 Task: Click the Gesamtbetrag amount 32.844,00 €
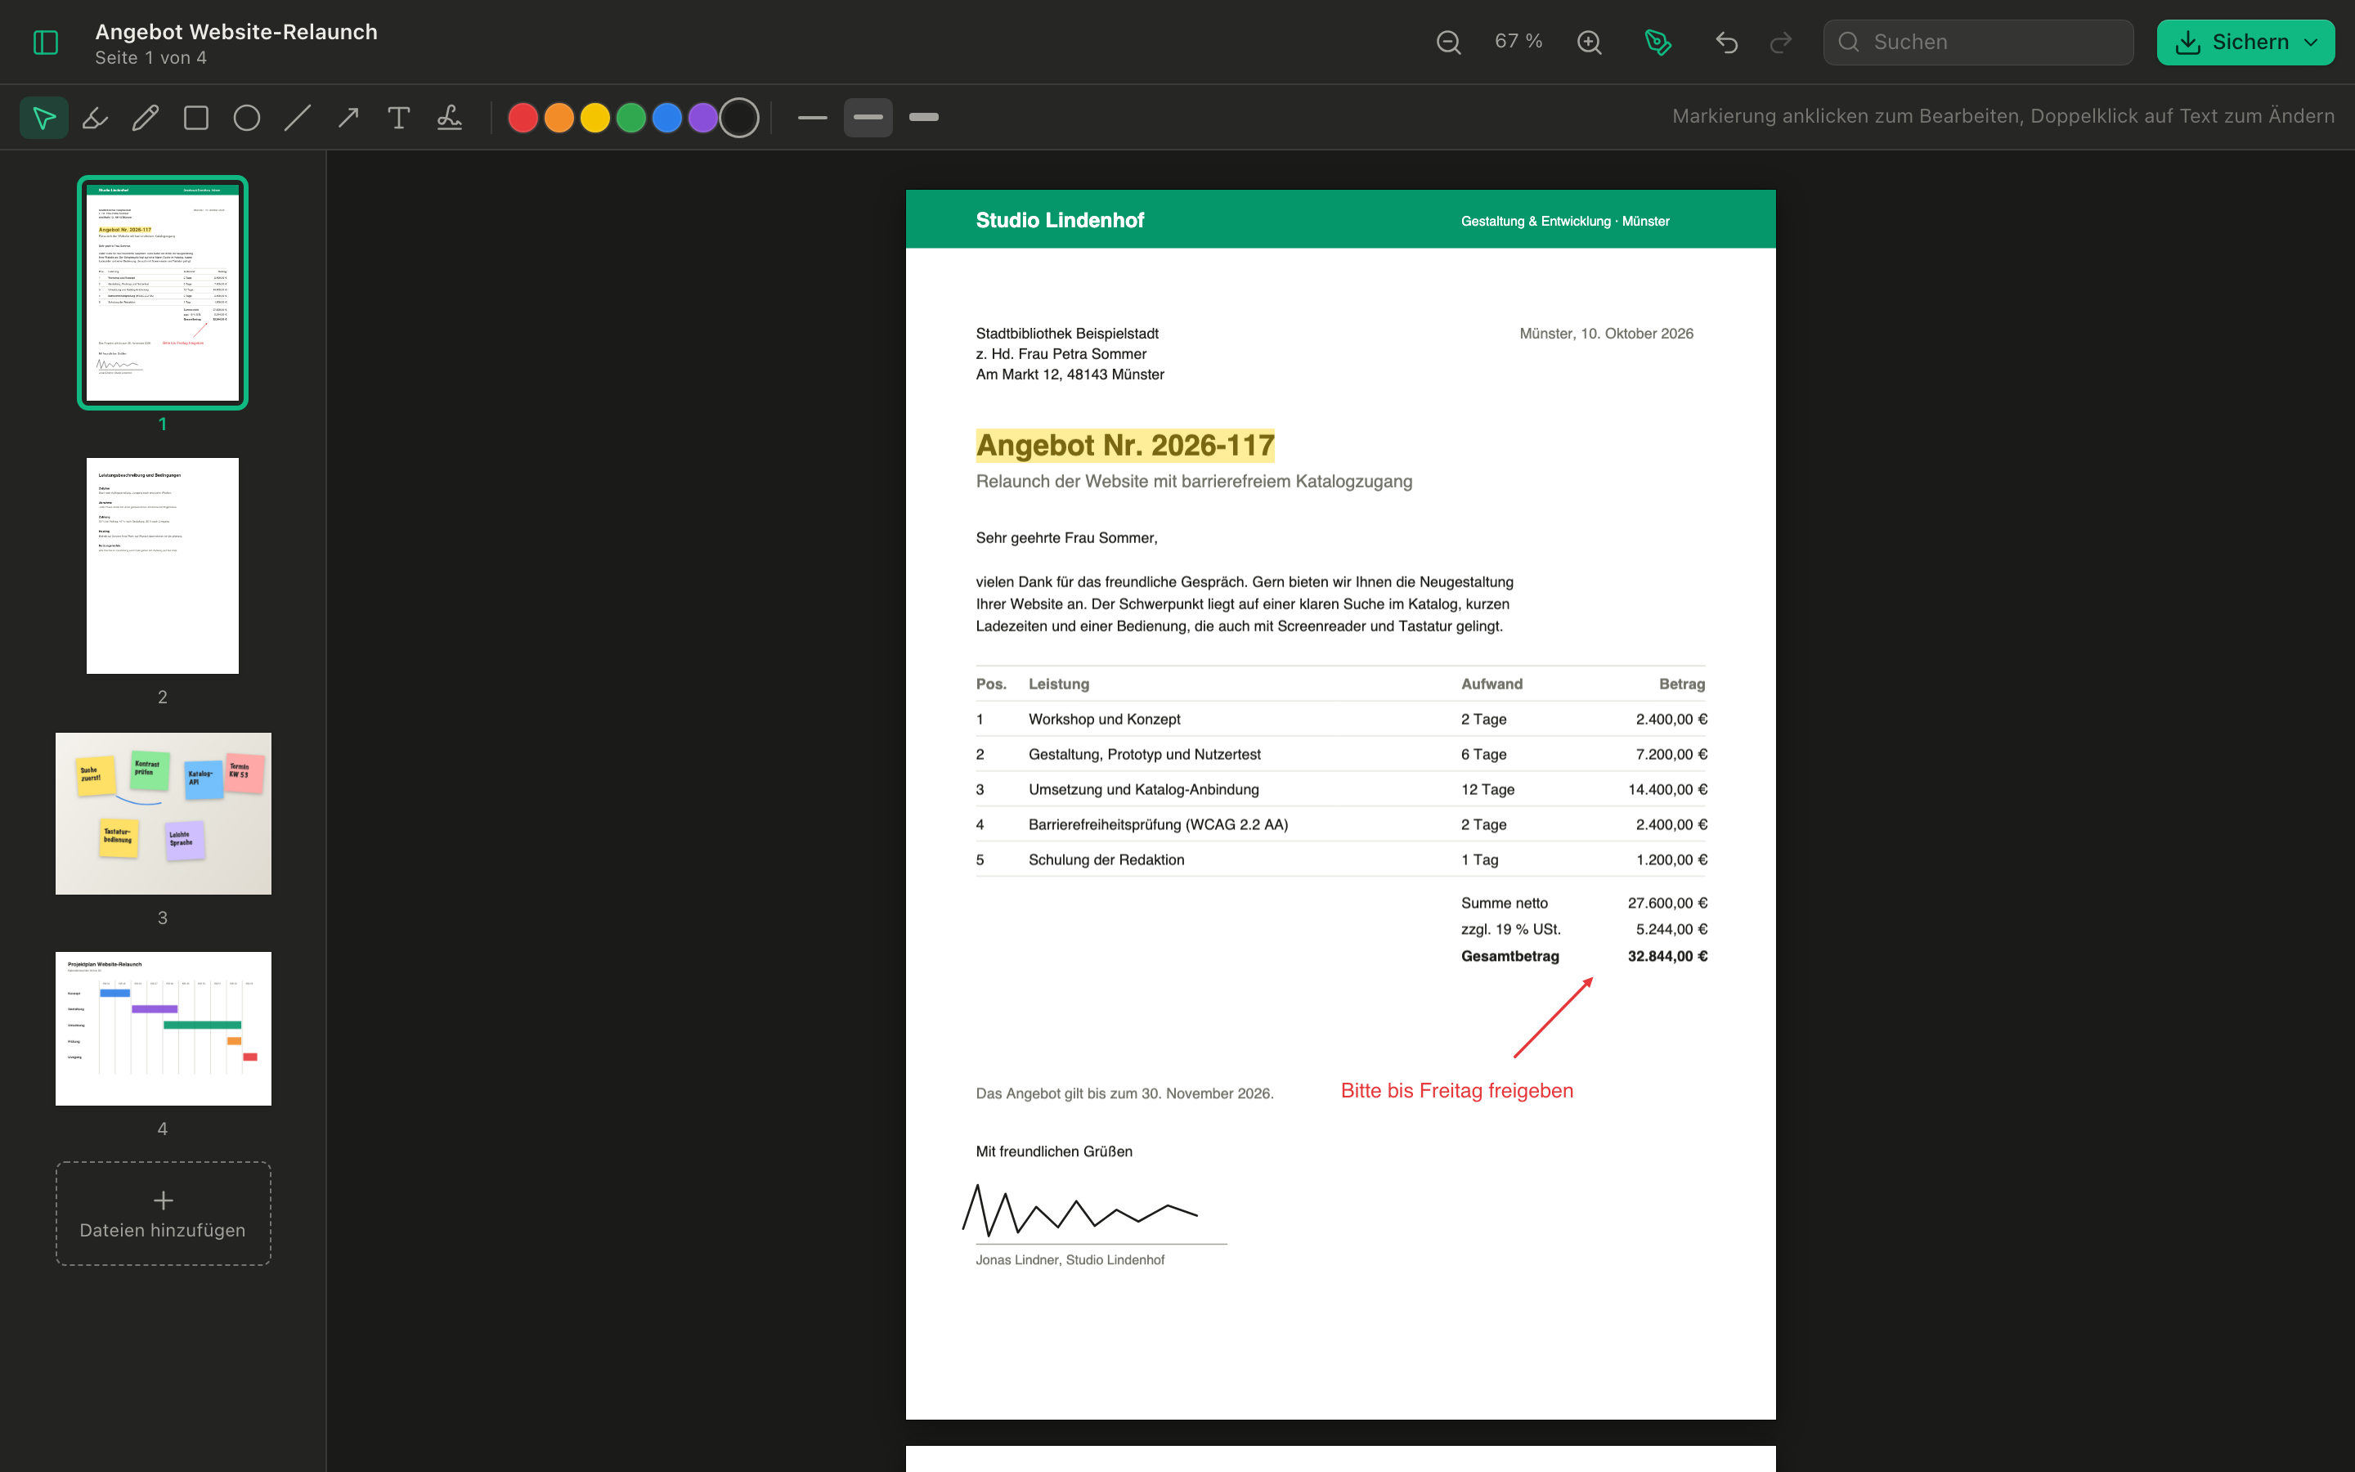pos(1667,956)
